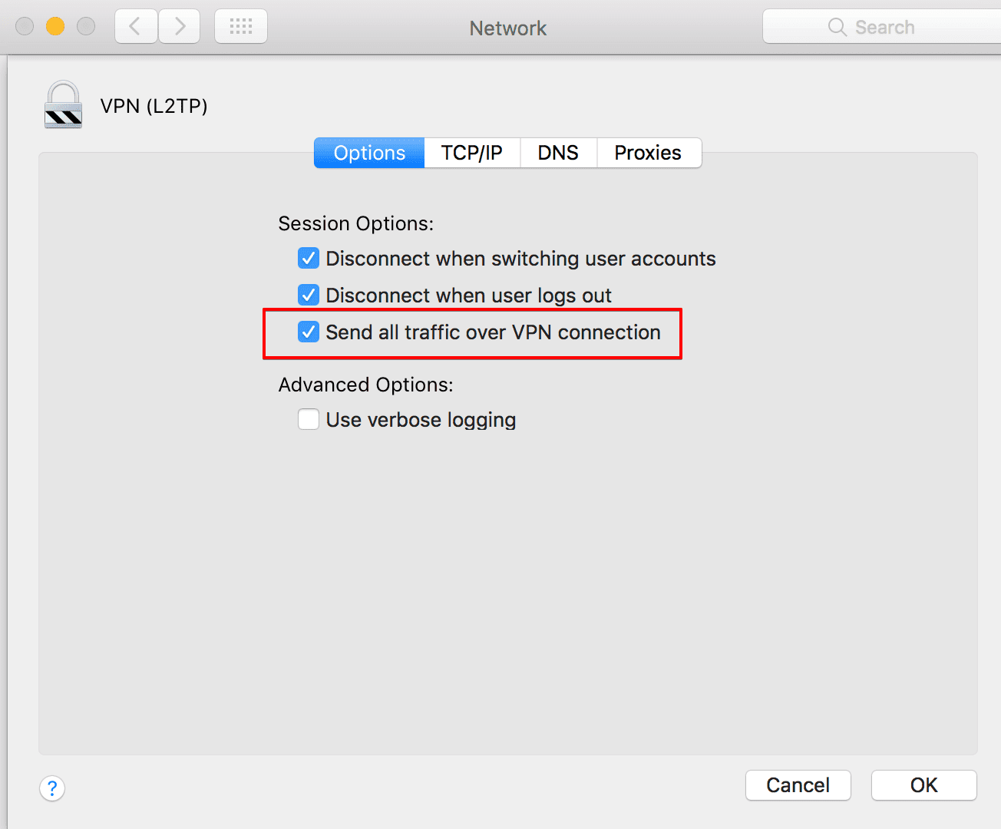Open the DNS tab
1001x829 pixels.
[x=558, y=153]
